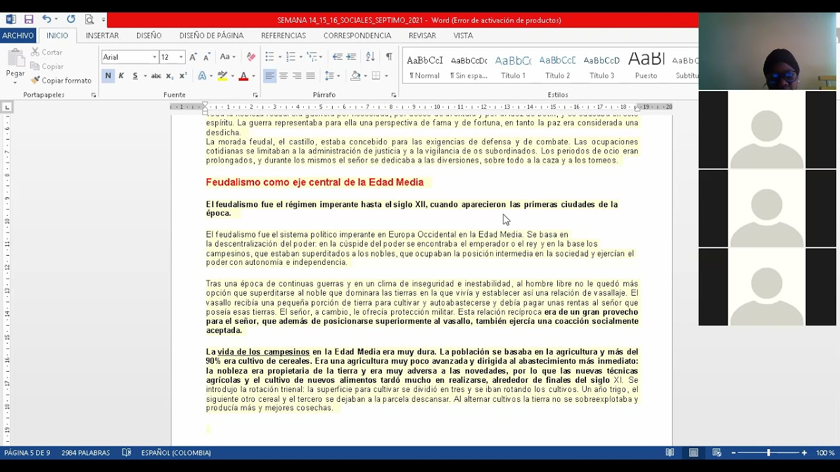Viewport: 840px width, 472px height.
Task: Justify the paragraph text
Action: tap(311, 76)
